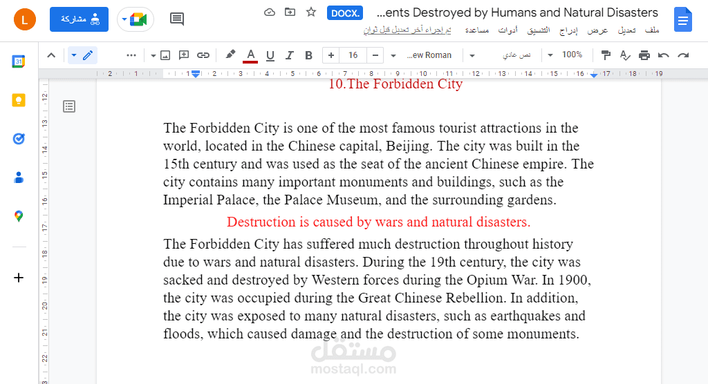Start a Google Meet call
This screenshot has height=384, width=708.
click(x=136, y=19)
